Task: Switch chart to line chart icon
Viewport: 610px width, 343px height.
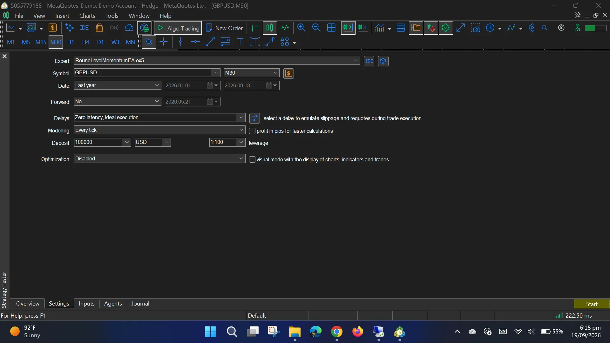Action: coord(285,28)
